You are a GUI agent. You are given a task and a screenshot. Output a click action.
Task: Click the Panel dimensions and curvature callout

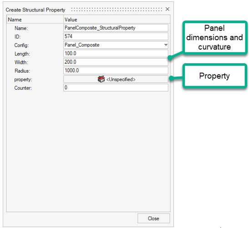click(215, 37)
